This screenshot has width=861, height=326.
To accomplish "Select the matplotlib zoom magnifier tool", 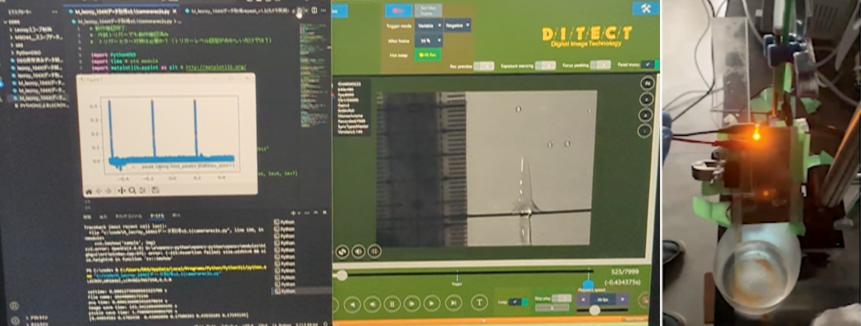I will coord(132,191).
